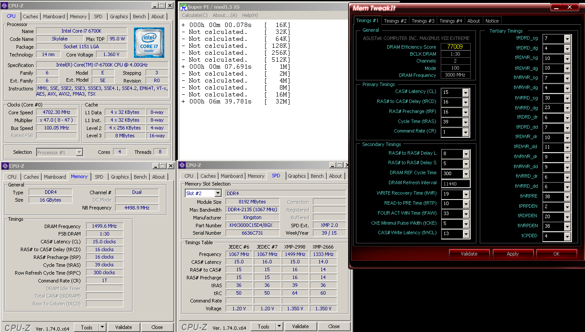Click the Apply button in Mem TweakIt

tap(512, 254)
